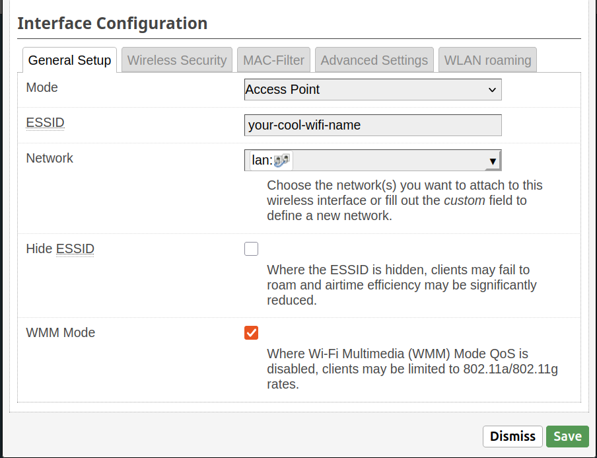This screenshot has height=458, width=597.
Task: Select the ESSID input containing your-cool-wifi-name
Action: 372,125
